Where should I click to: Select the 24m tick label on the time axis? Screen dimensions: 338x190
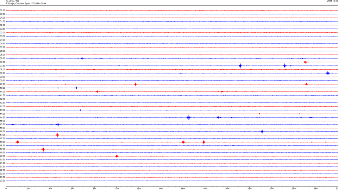coord(271,189)
